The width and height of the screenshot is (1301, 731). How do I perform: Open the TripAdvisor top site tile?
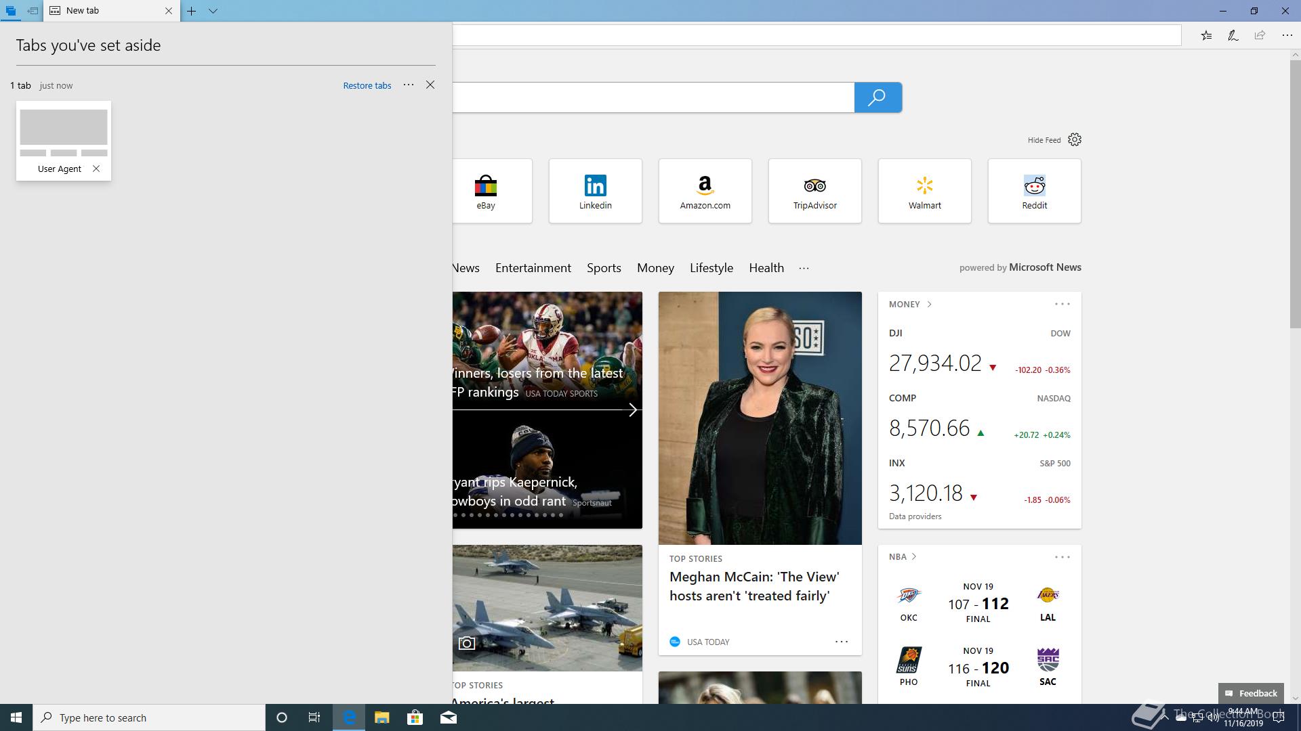[815, 191]
